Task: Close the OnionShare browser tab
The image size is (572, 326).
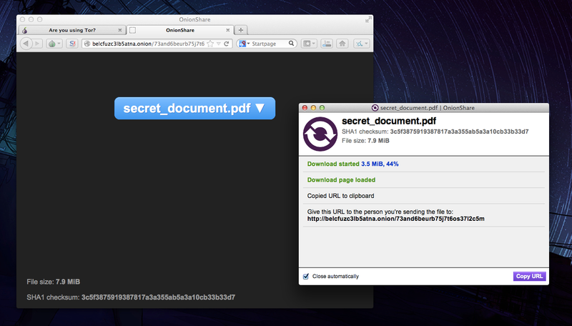Action: pos(227,30)
